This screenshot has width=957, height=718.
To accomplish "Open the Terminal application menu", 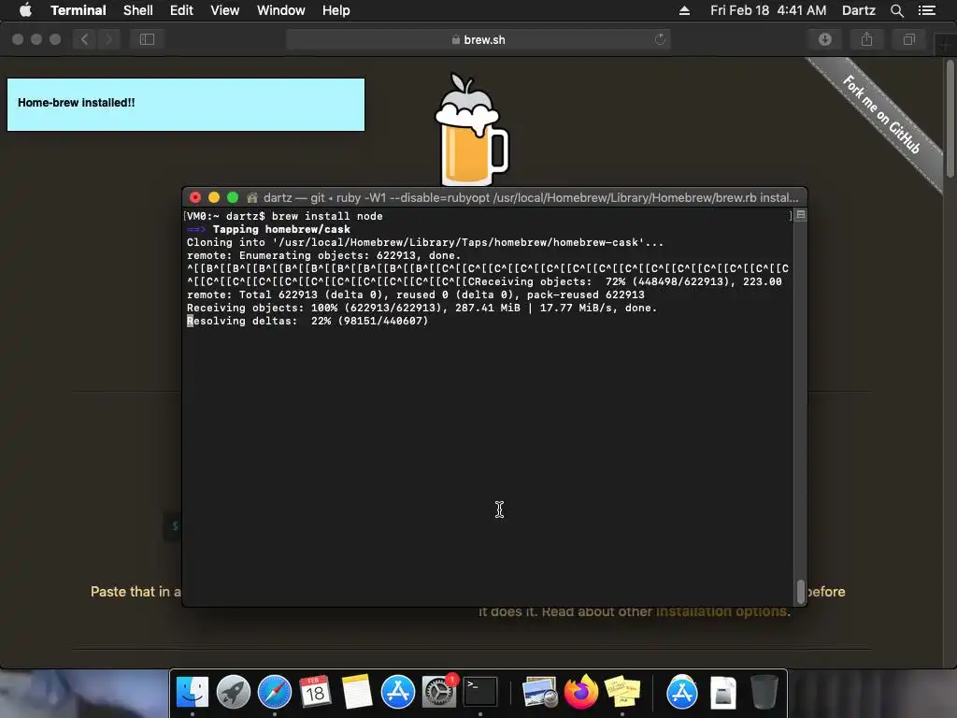I will tap(79, 10).
